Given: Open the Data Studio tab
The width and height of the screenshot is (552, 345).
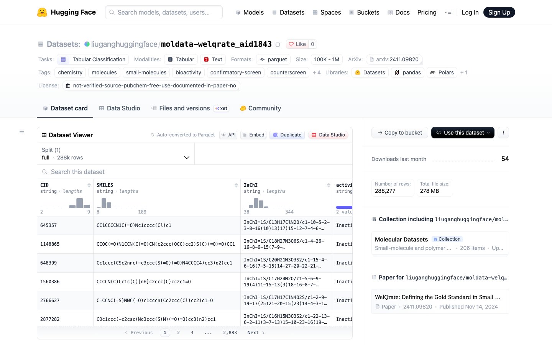Looking at the screenshot, I should [120, 108].
